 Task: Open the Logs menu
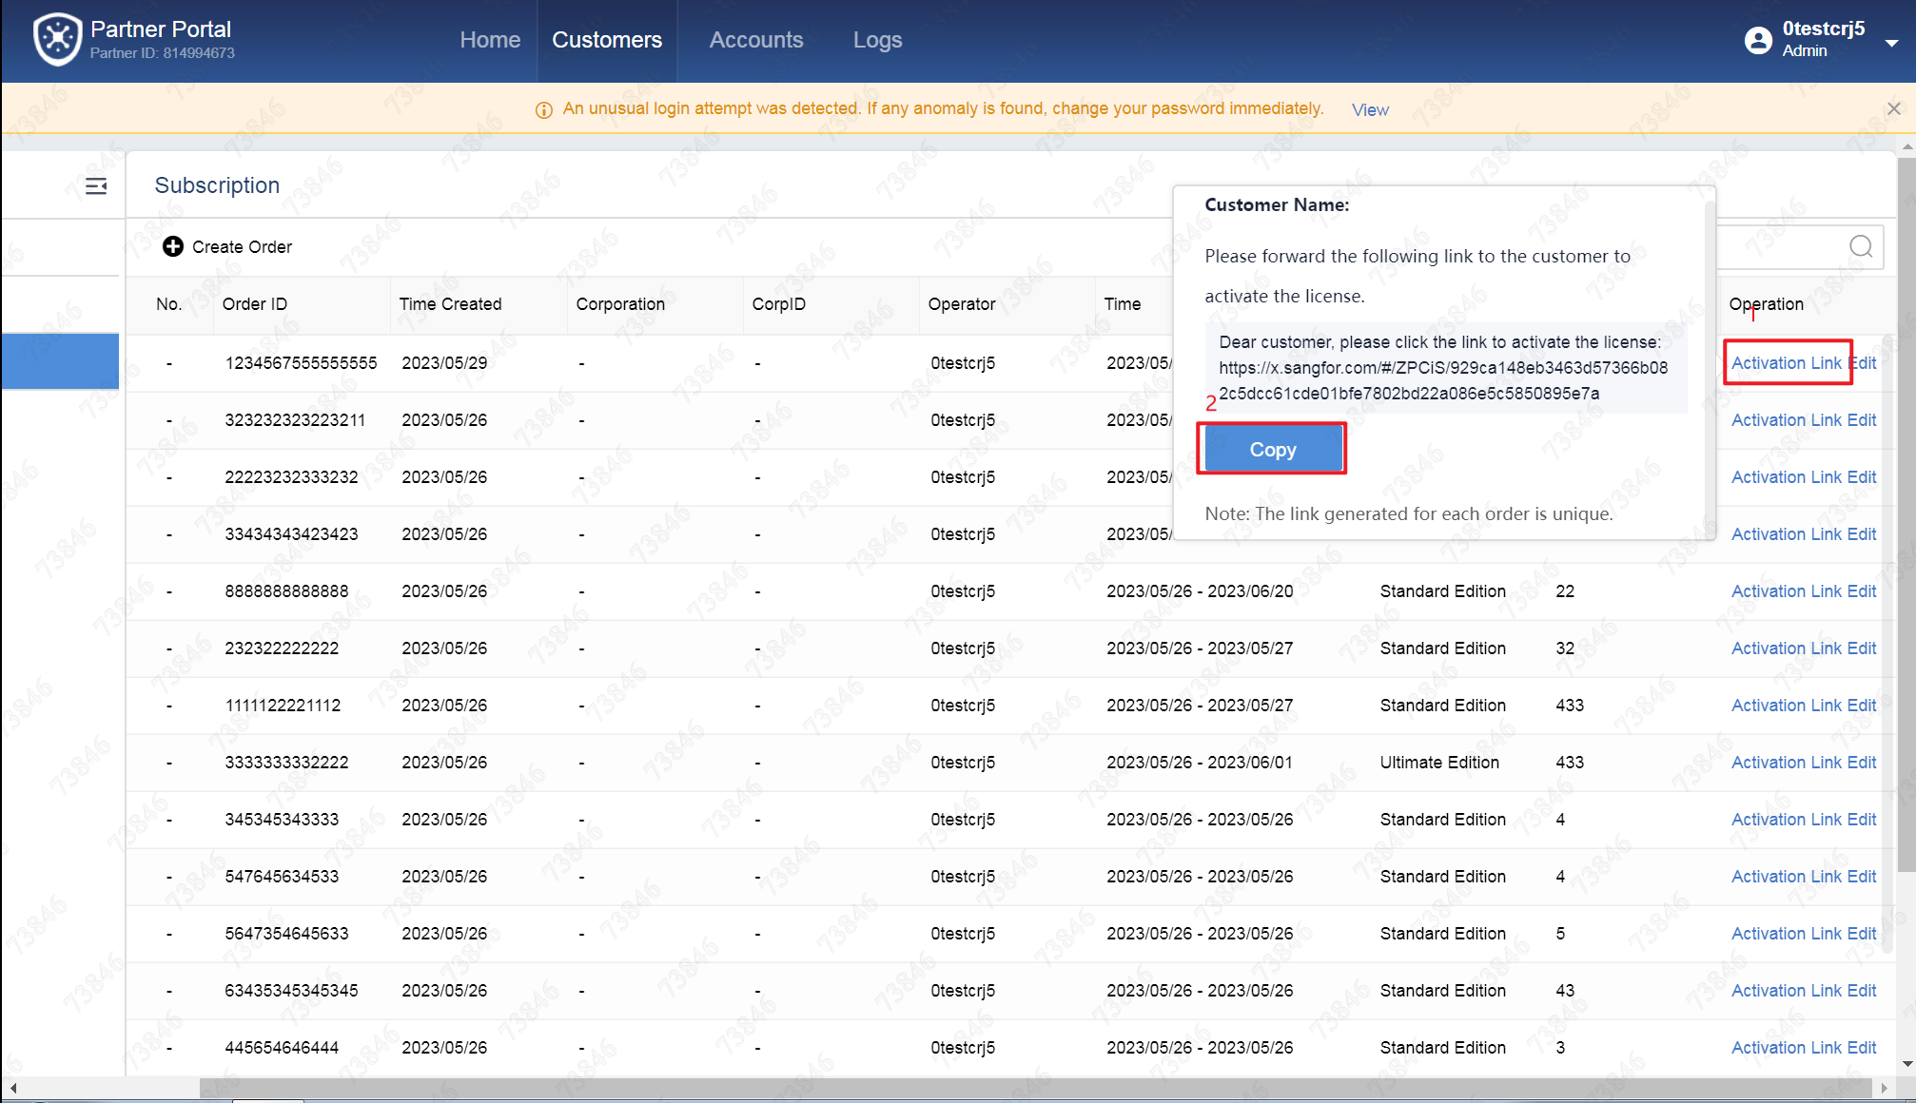tap(876, 40)
